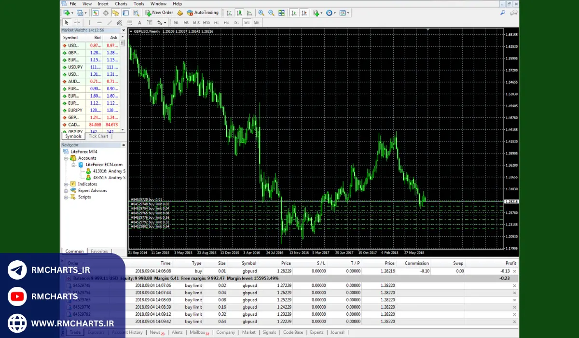Screen dimensions: 579x338
Task: Expand the Expert Advisors node
Action: 66,191
